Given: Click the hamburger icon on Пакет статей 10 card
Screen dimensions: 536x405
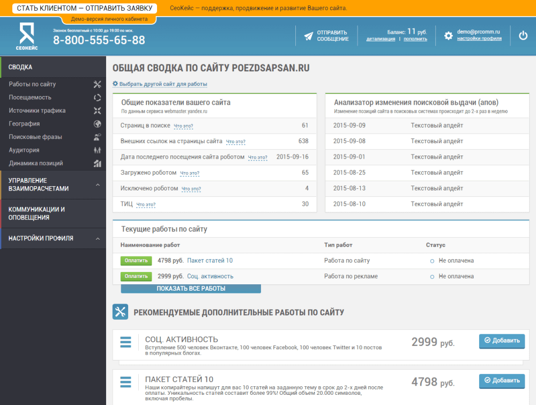Looking at the screenshot, I should [x=125, y=382].
